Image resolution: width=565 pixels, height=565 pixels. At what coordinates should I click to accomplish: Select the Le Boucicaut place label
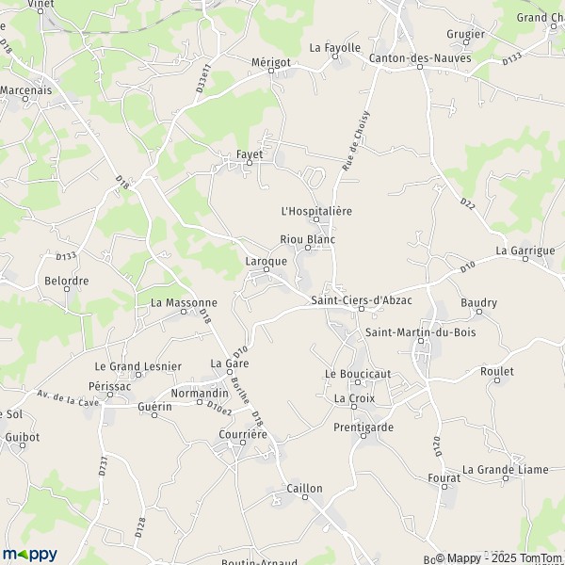tap(358, 374)
